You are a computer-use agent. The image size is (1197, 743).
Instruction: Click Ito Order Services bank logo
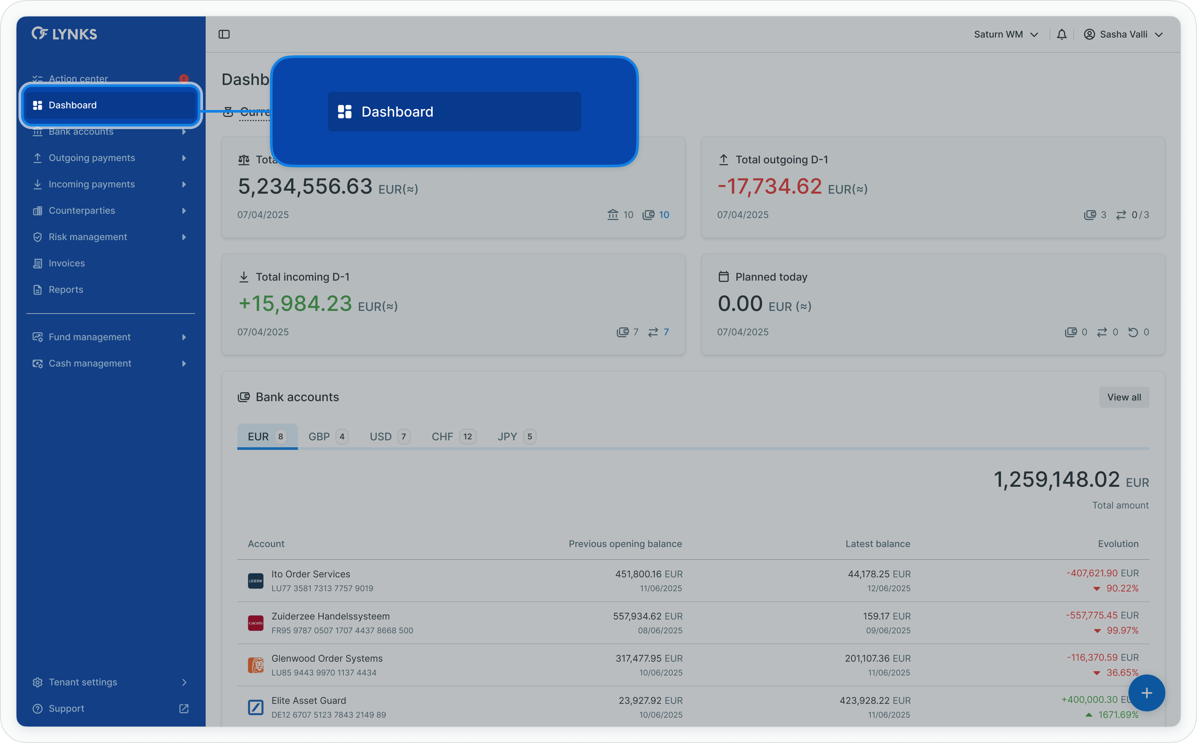click(x=256, y=581)
